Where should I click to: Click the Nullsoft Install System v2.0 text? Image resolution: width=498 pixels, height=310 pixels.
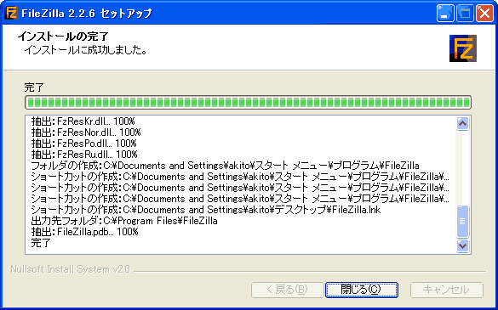pyautogui.click(x=70, y=269)
